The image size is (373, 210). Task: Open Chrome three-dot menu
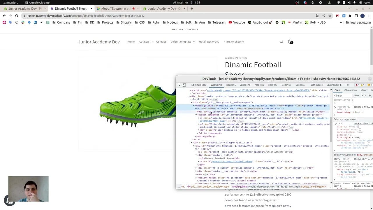369,16
